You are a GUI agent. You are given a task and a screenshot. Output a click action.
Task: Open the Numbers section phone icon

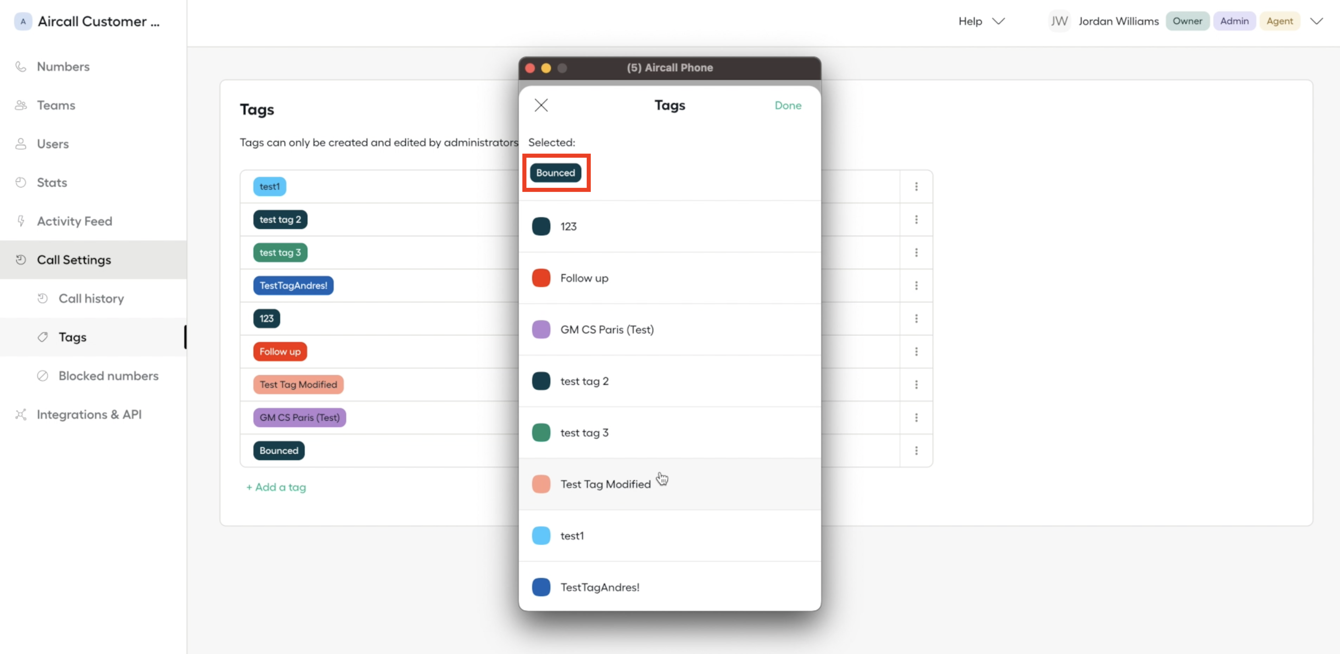21,67
